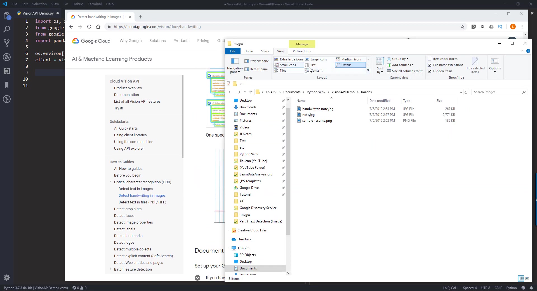Click the Manage gear icon in VS Code
Image resolution: width=537 pixels, height=291 pixels.
(x=7, y=278)
